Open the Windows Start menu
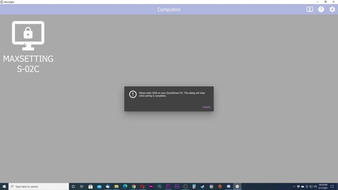This screenshot has width=338, height=190. (x=4, y=186)
